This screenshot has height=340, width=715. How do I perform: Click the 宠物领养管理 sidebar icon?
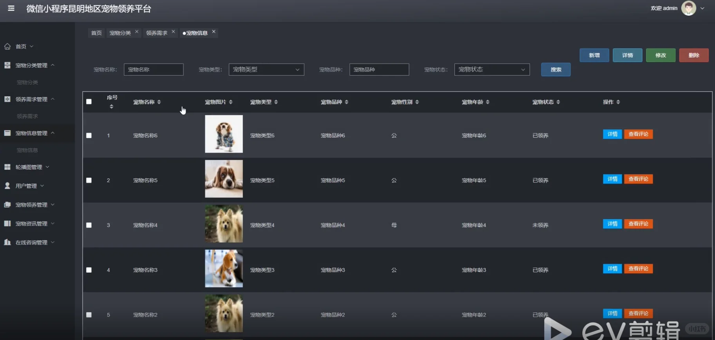click(x=7, y=205)
